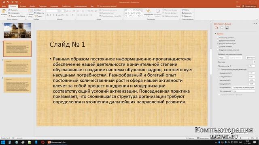Open Effects pentagon icon in Format Background
259x145 pixels.
(x=222, y=28)
